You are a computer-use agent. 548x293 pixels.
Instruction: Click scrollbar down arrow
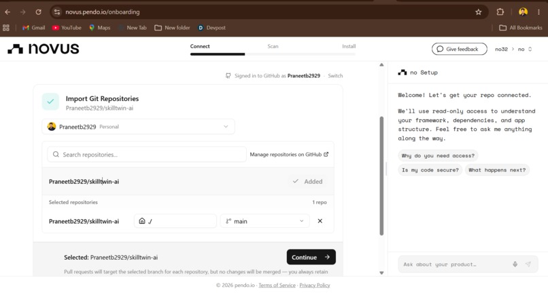[381, 273]
